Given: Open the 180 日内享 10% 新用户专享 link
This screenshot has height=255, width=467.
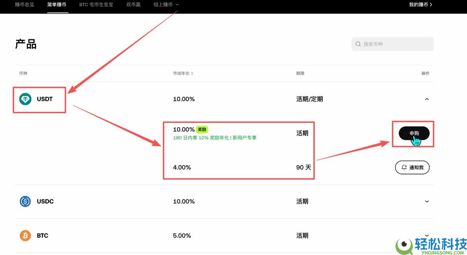Looking at the screenshot, I should click(214, 138).
